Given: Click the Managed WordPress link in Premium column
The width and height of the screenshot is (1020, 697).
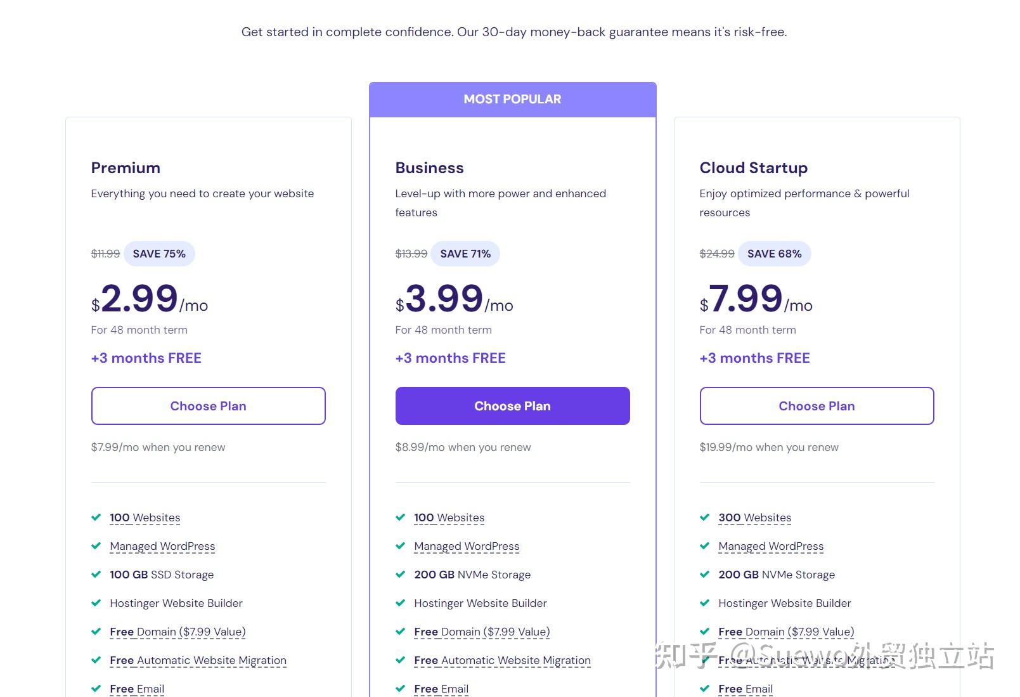Looking at the screenshot, I should [162, 546].
